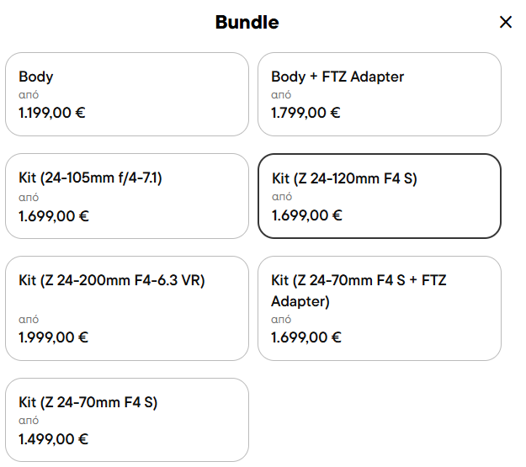Image resolution: width=526 pixels, height=467 pixels.
Task: Select Kit (24-105mm f/4-7.1) option
Action: click(126, 195)
